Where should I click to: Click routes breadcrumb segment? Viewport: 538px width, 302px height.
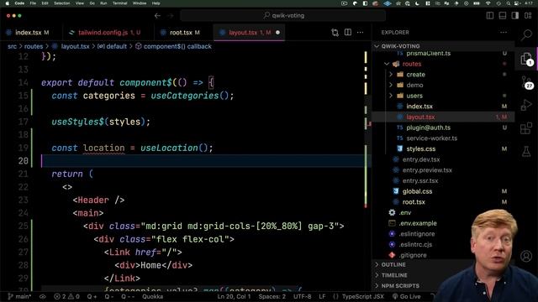coord(34,46)
